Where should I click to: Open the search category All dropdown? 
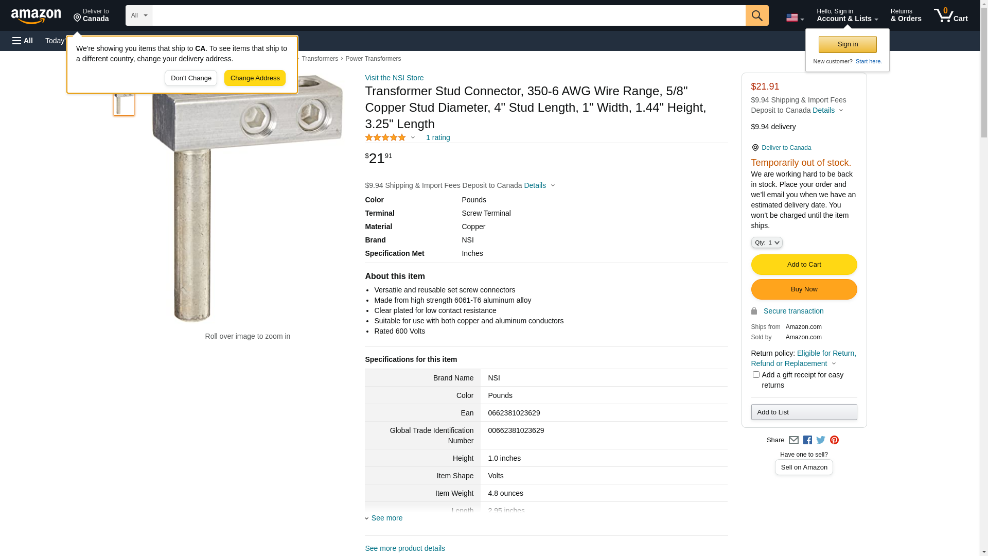(x=138, y=15)
